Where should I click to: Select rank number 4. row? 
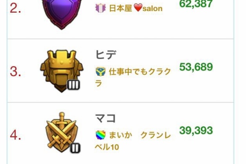tap(120, 133)
